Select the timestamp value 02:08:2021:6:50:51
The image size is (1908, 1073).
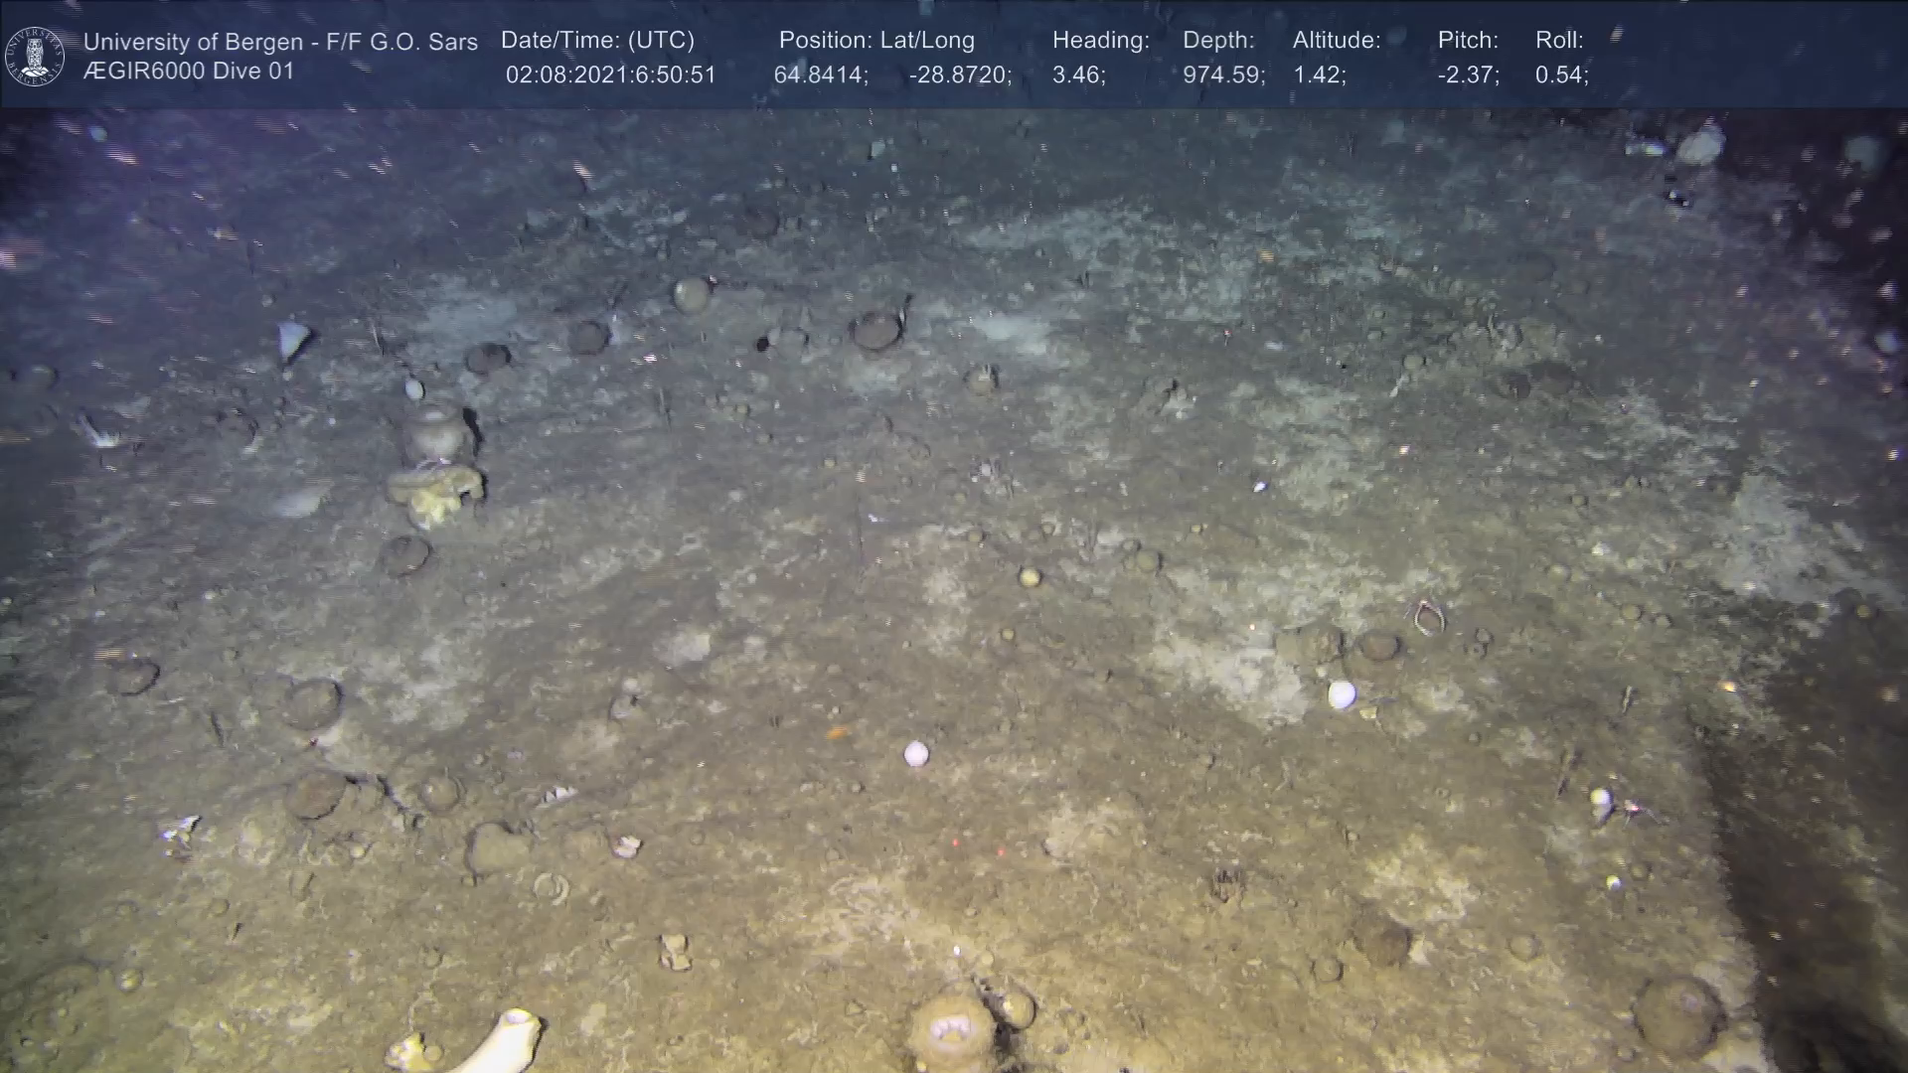610,76
